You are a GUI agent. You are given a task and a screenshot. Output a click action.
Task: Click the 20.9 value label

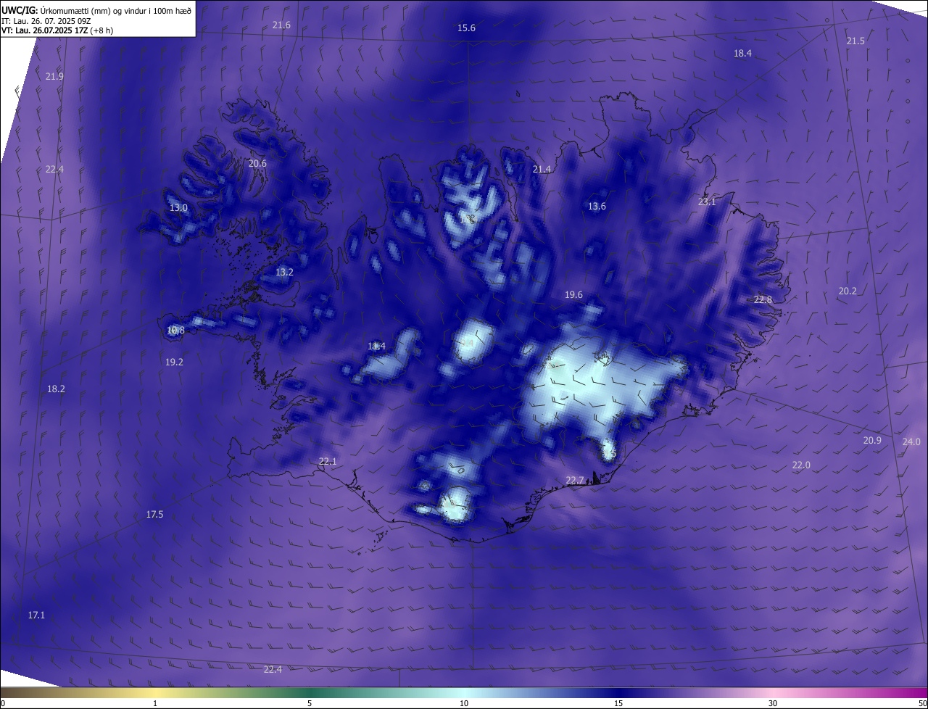coord(872,440)
